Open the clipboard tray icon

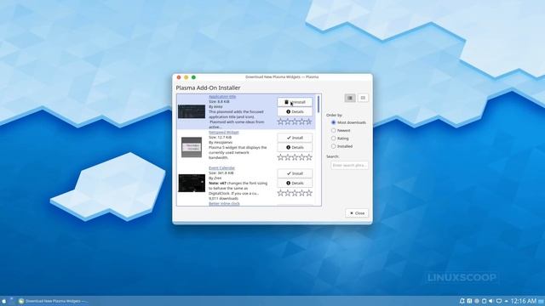484,301
